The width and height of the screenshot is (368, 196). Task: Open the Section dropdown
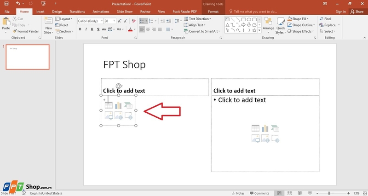coord(64,31)
